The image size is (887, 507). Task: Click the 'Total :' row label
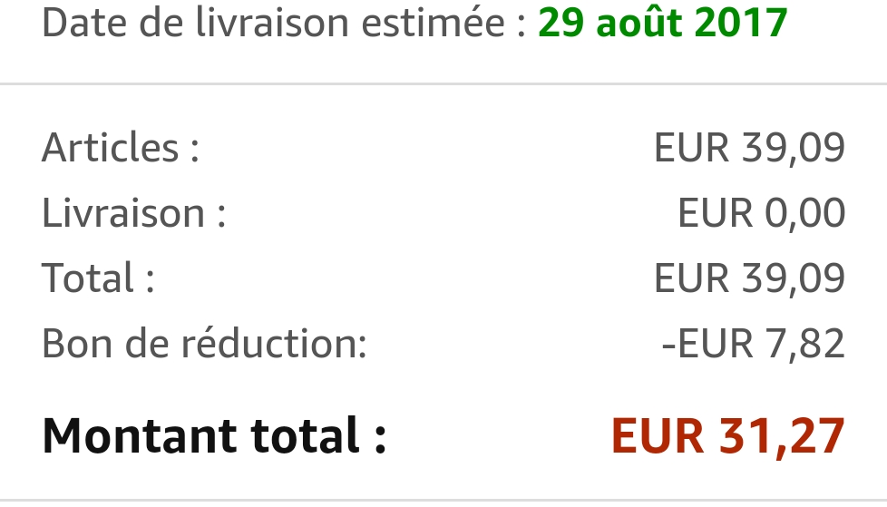point(98,278)
